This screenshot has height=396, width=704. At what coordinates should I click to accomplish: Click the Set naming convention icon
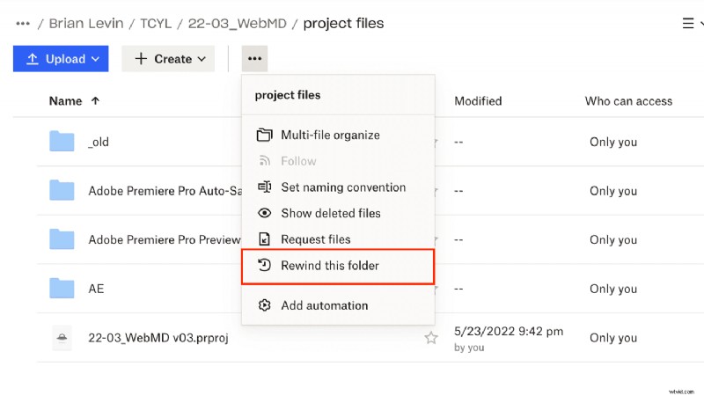[x=264, y=187]
